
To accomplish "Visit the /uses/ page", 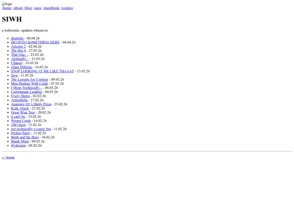I will coord(38,8).
